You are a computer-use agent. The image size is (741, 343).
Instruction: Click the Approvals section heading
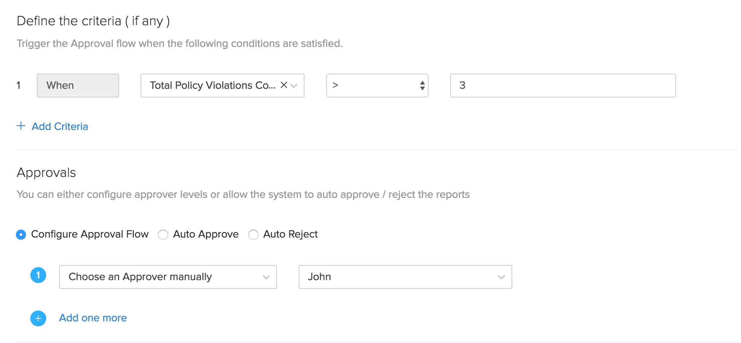click(46, 173)
